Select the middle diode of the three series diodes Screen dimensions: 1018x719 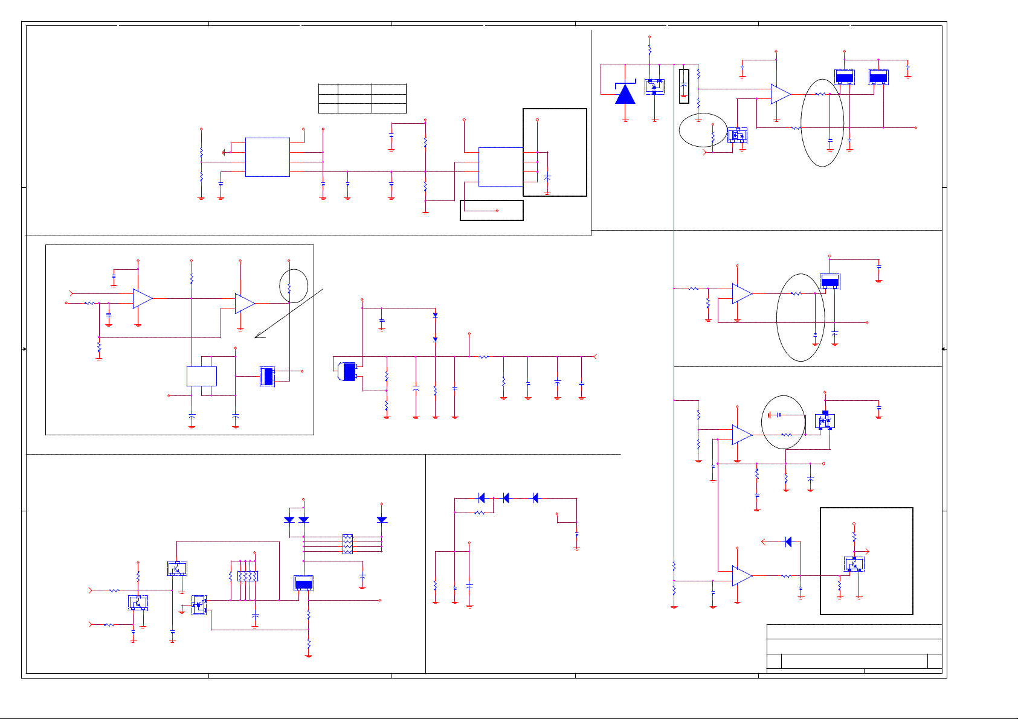506,498
